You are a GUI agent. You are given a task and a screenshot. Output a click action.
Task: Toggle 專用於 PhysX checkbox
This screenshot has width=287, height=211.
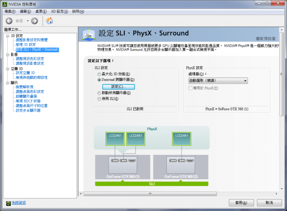(x=190, y=88)
